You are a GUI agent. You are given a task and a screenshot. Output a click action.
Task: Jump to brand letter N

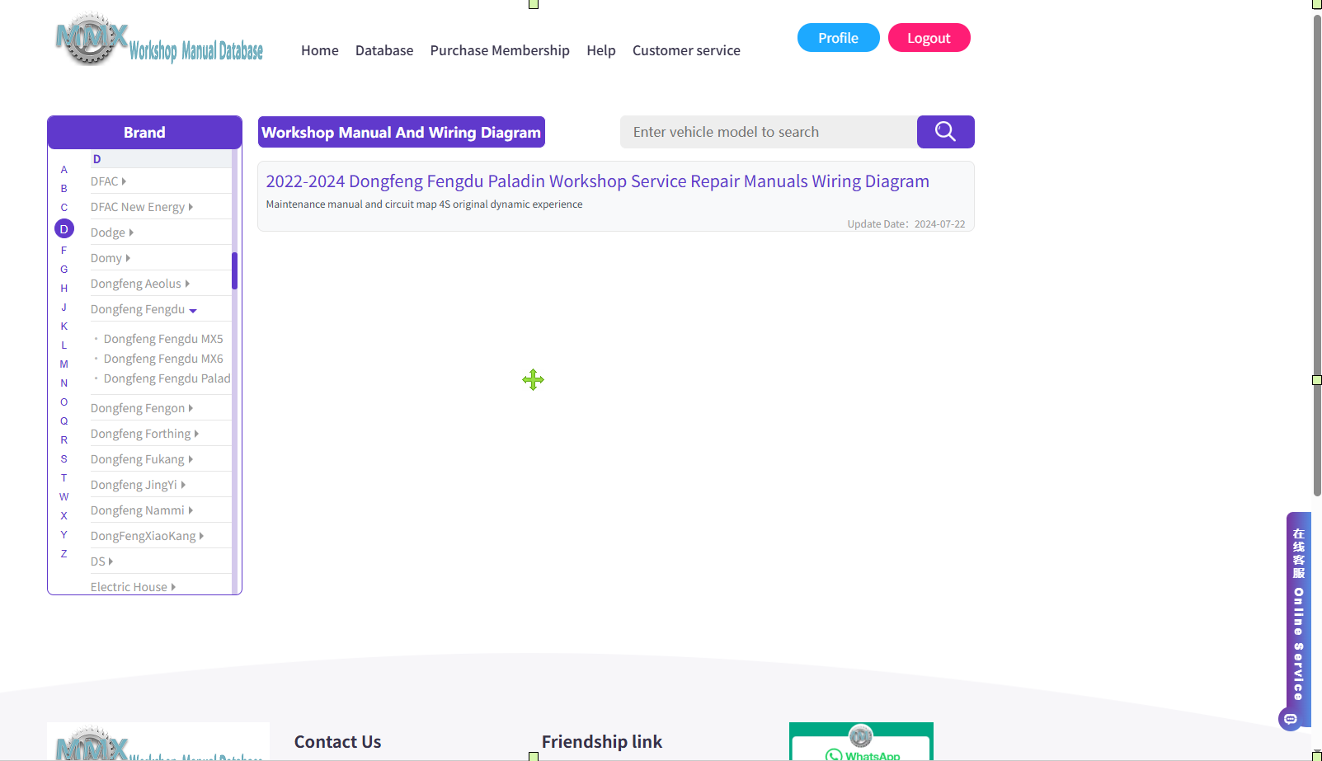coord(64,383)
